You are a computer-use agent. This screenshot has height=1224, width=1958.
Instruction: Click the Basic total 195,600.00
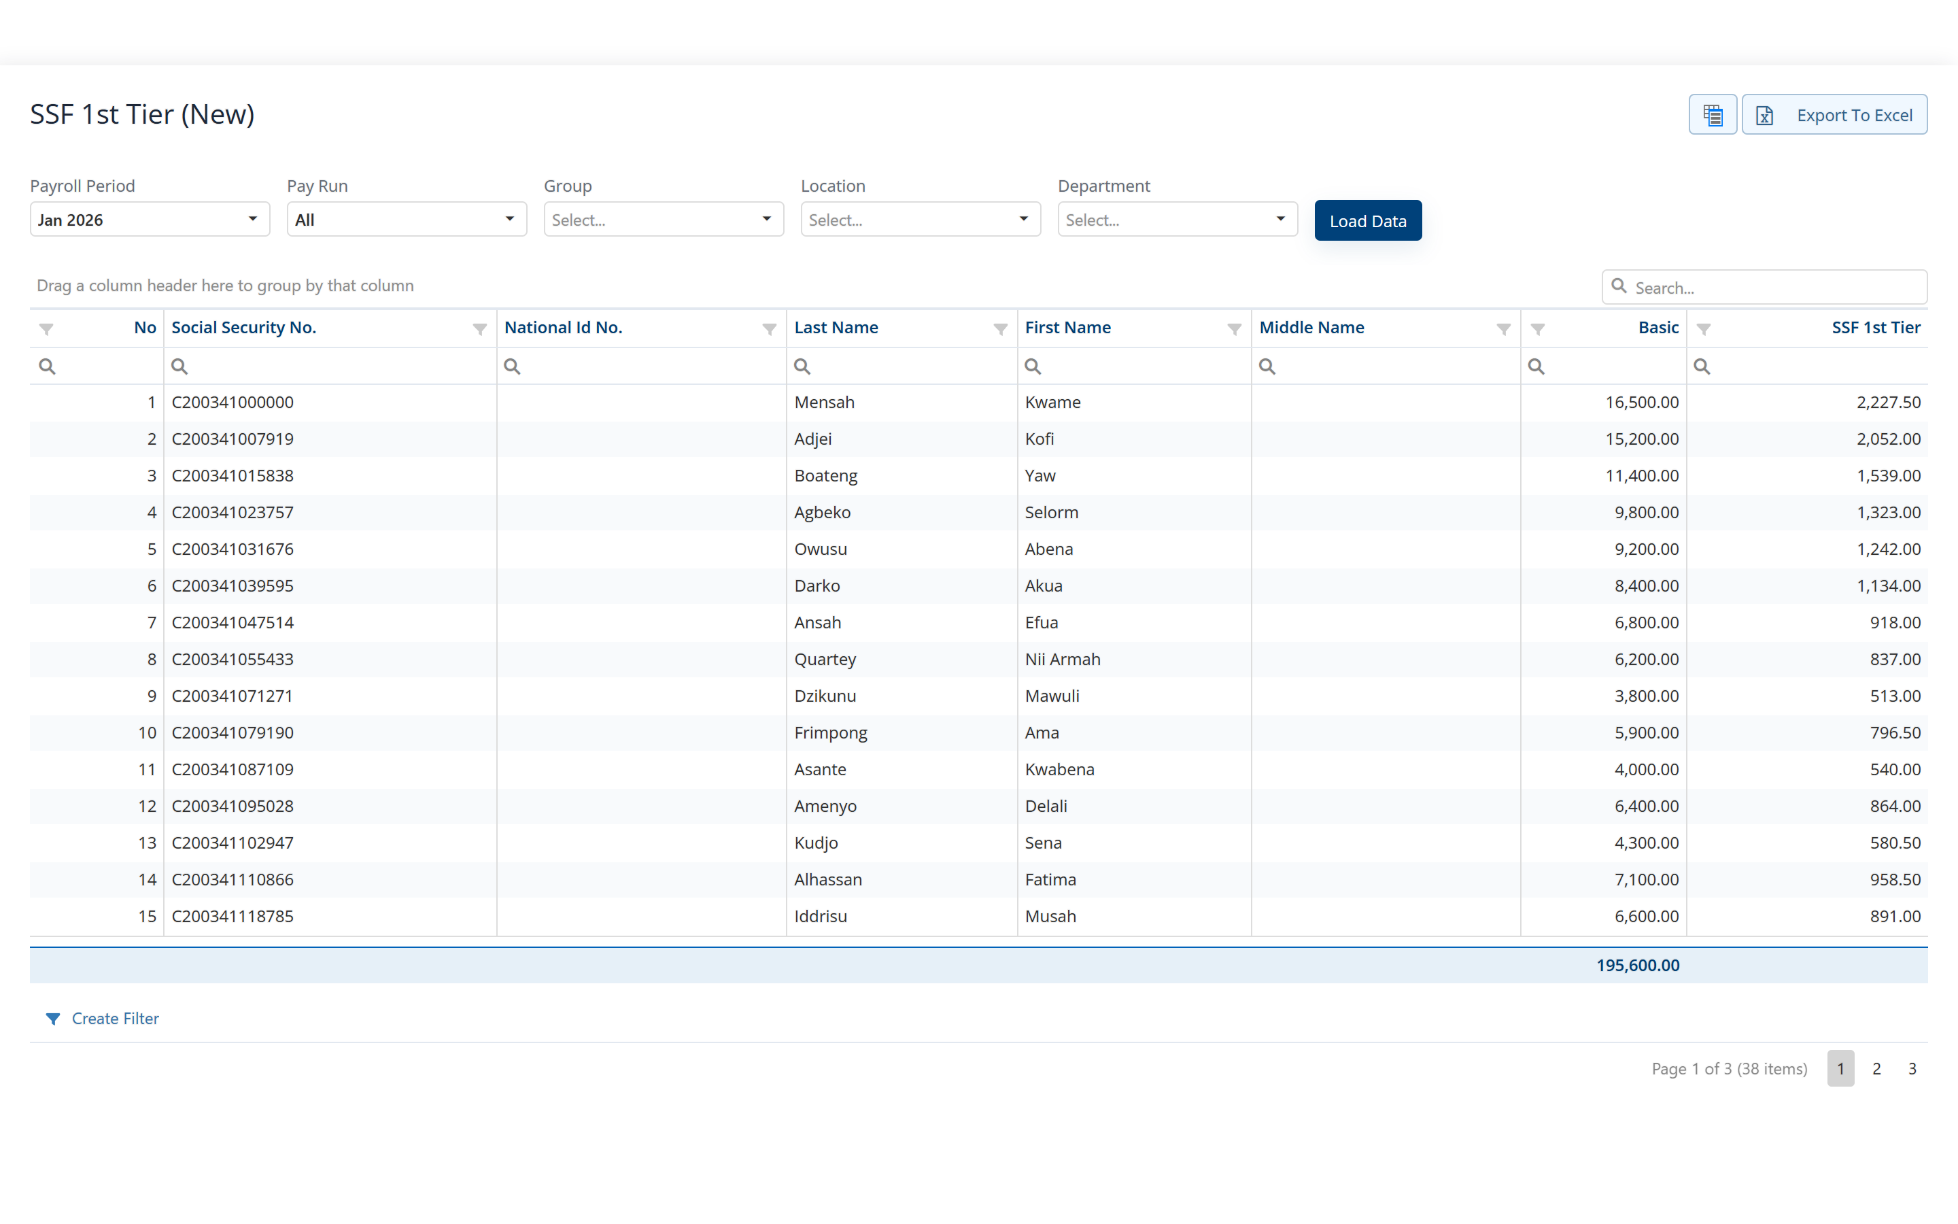point(1638,965)
